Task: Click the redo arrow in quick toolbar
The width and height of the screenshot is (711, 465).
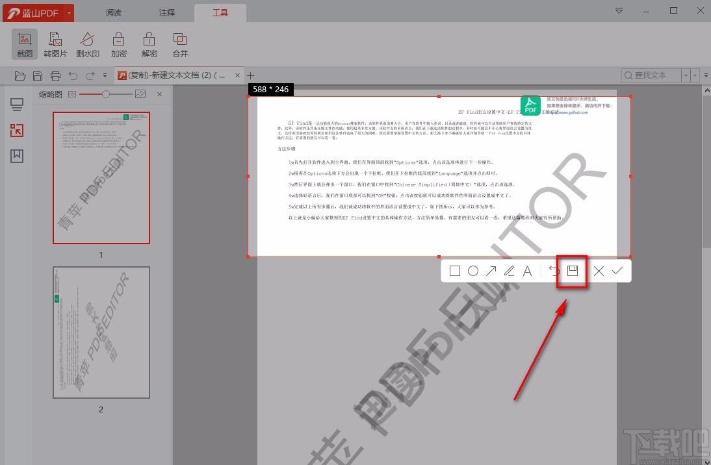Action: point(90,76)
